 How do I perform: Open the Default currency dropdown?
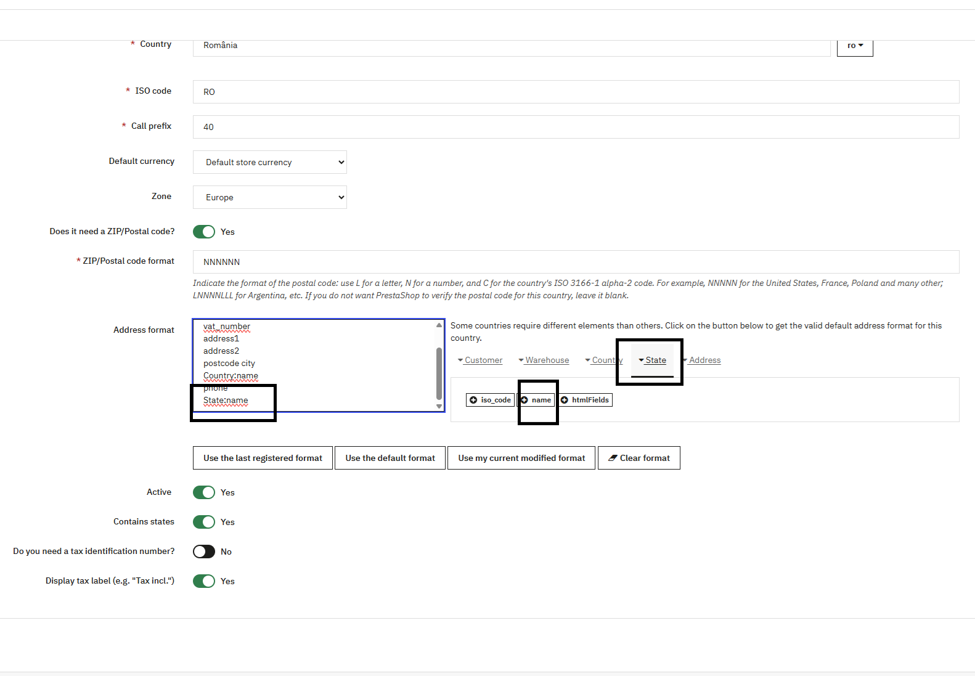(269, 162)
